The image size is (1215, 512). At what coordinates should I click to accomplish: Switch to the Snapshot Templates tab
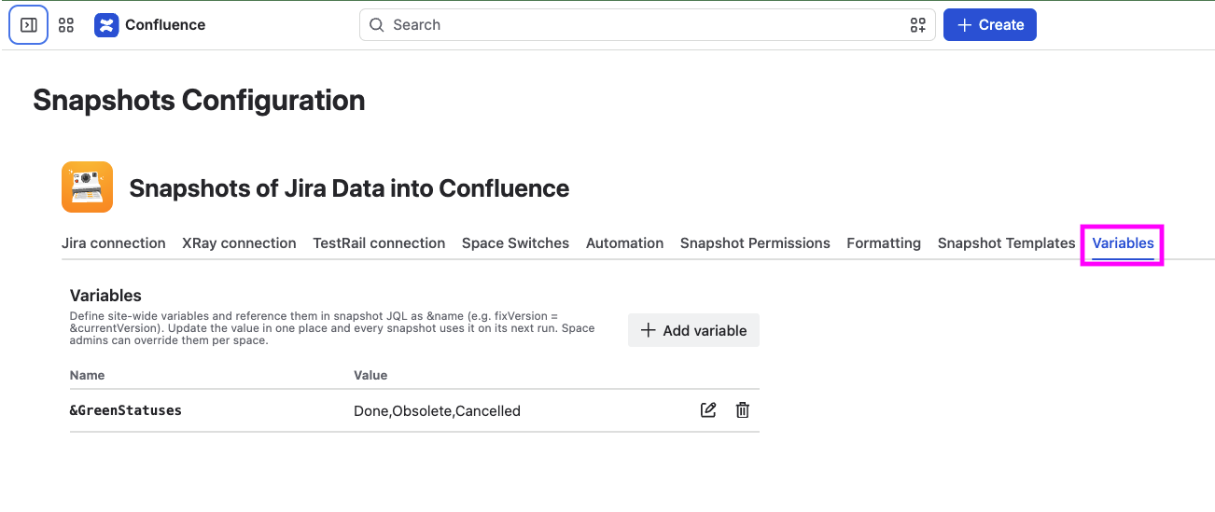1006,242
